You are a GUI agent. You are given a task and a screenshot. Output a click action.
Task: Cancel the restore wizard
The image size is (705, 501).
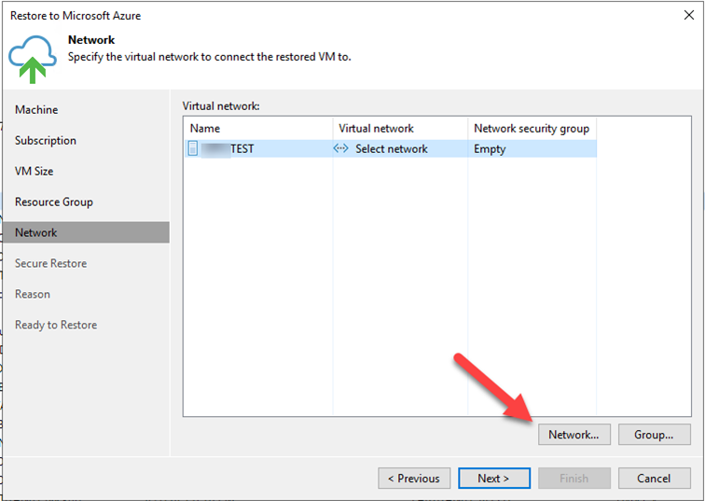(655, 478)
